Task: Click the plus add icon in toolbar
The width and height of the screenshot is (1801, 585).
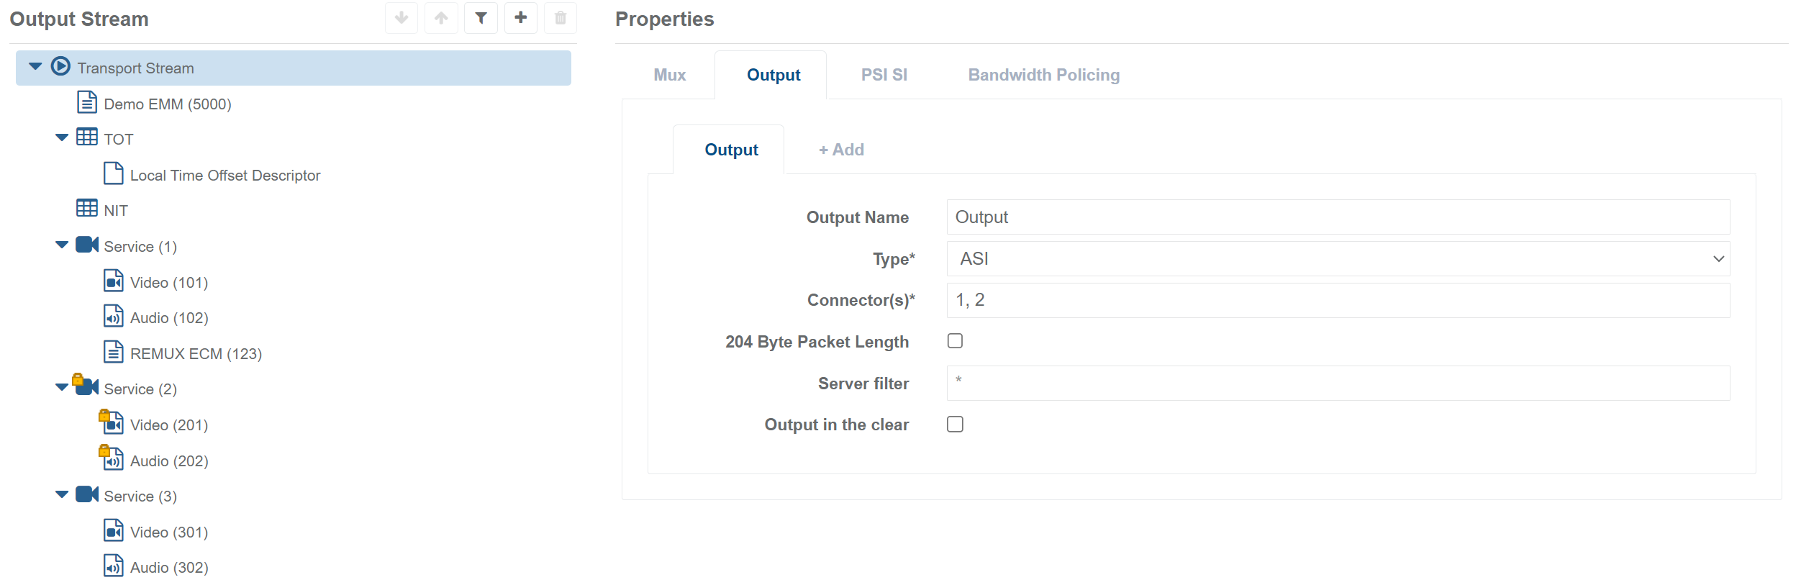Action: coord(521,18)
